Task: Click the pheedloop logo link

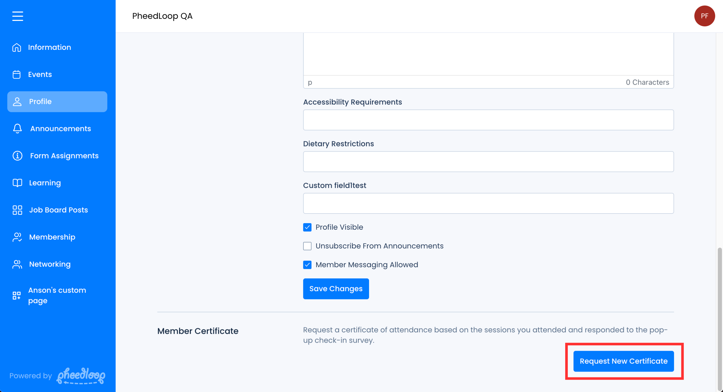Action: click(81, 376)
